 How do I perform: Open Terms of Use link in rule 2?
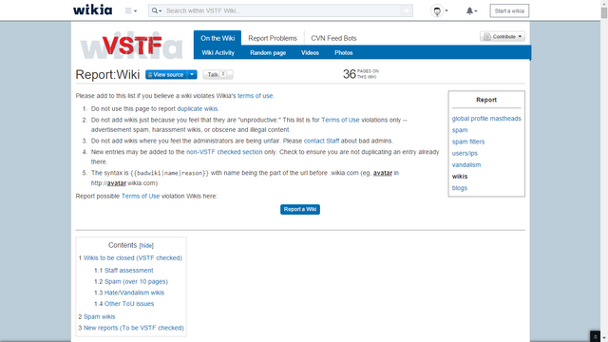point(340,121)
